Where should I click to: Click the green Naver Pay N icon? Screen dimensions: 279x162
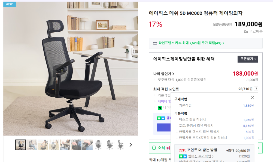160,108
